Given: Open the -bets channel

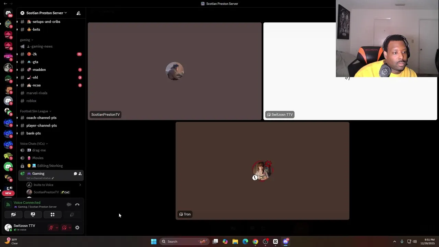Looking at the screenshot, I should point(51,30).
